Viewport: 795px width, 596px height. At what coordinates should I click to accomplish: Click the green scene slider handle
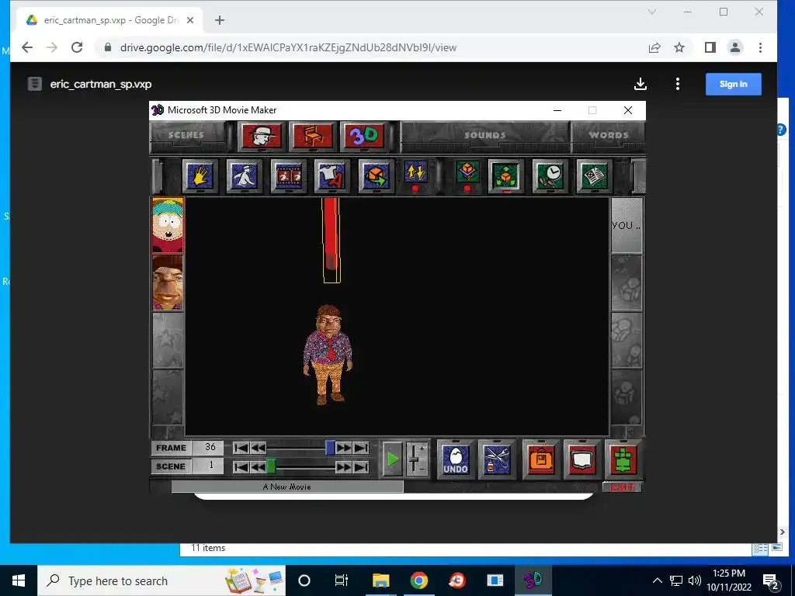pyautogui.click(x=271, y=466)
